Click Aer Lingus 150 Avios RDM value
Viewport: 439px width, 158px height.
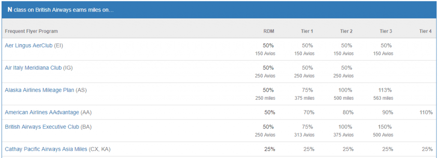(265, 54)
